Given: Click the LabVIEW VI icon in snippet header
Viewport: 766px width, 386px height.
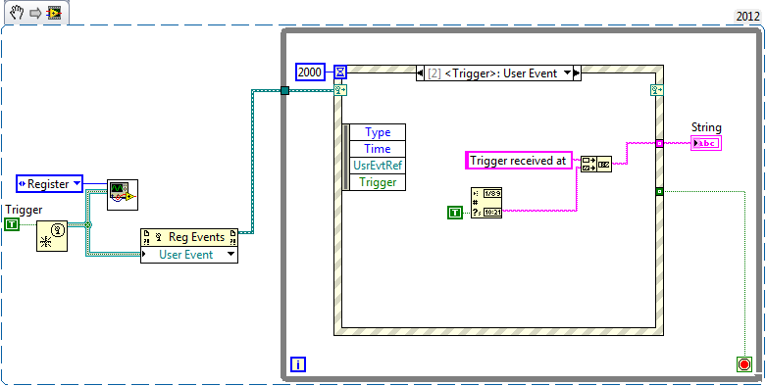Looking at the screenshot, I should [x=54, y=13].
